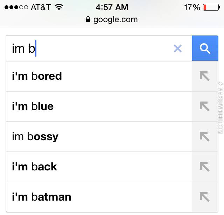
Task: Select the "im bossy" suggestion
Action: coord(35,137)
